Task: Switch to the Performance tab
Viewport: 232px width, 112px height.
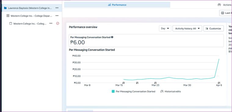Action: pyautogui.click(x=117, y=5)
